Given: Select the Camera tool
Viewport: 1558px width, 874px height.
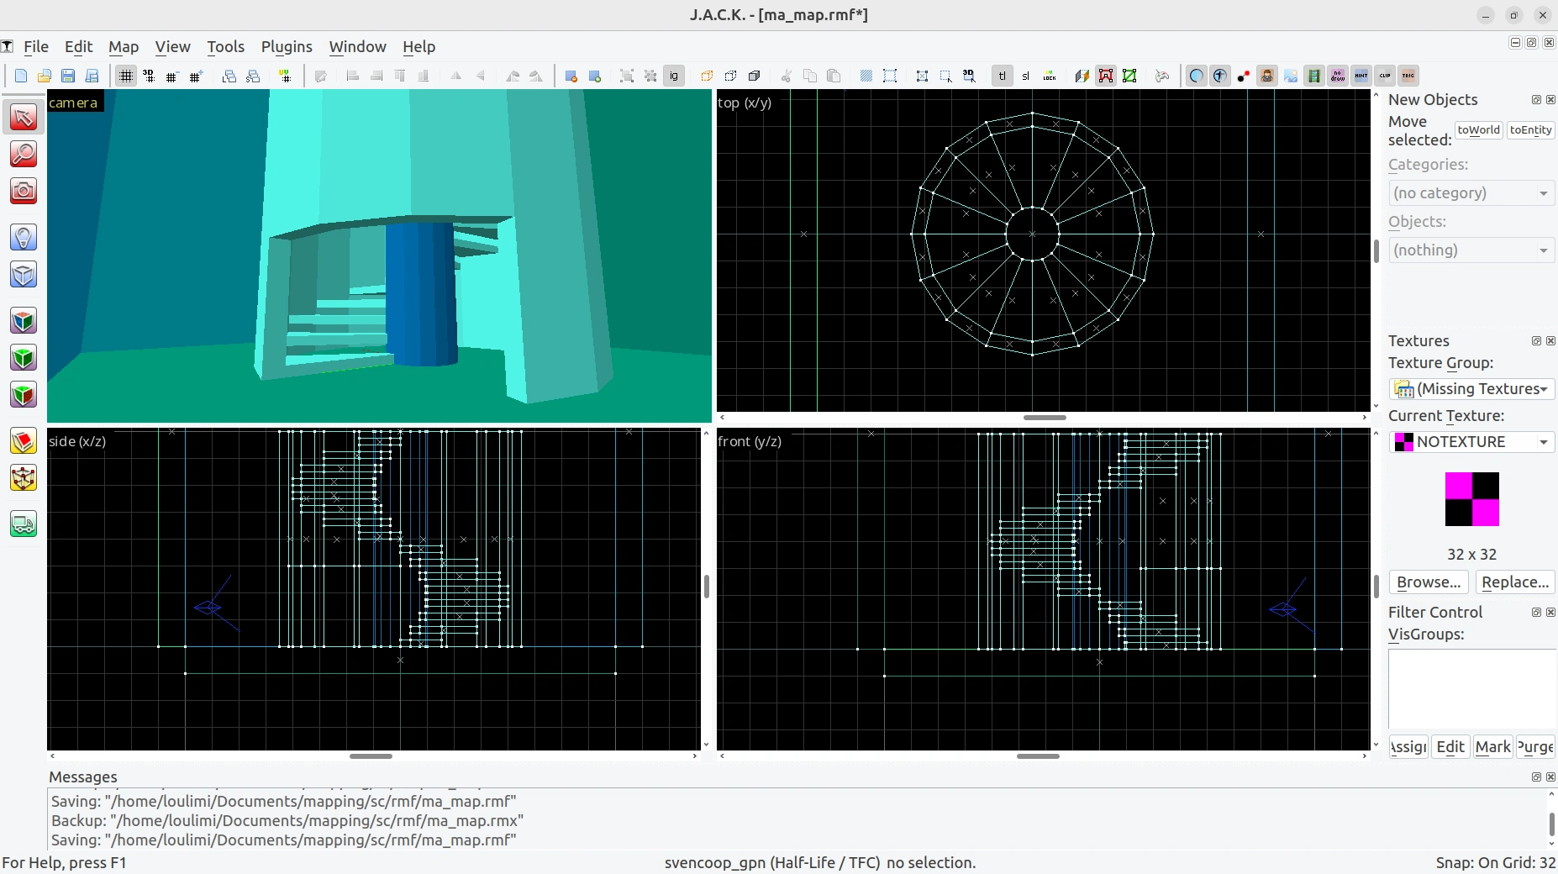Looking at the screenshot, I should (x=24, y=191).
